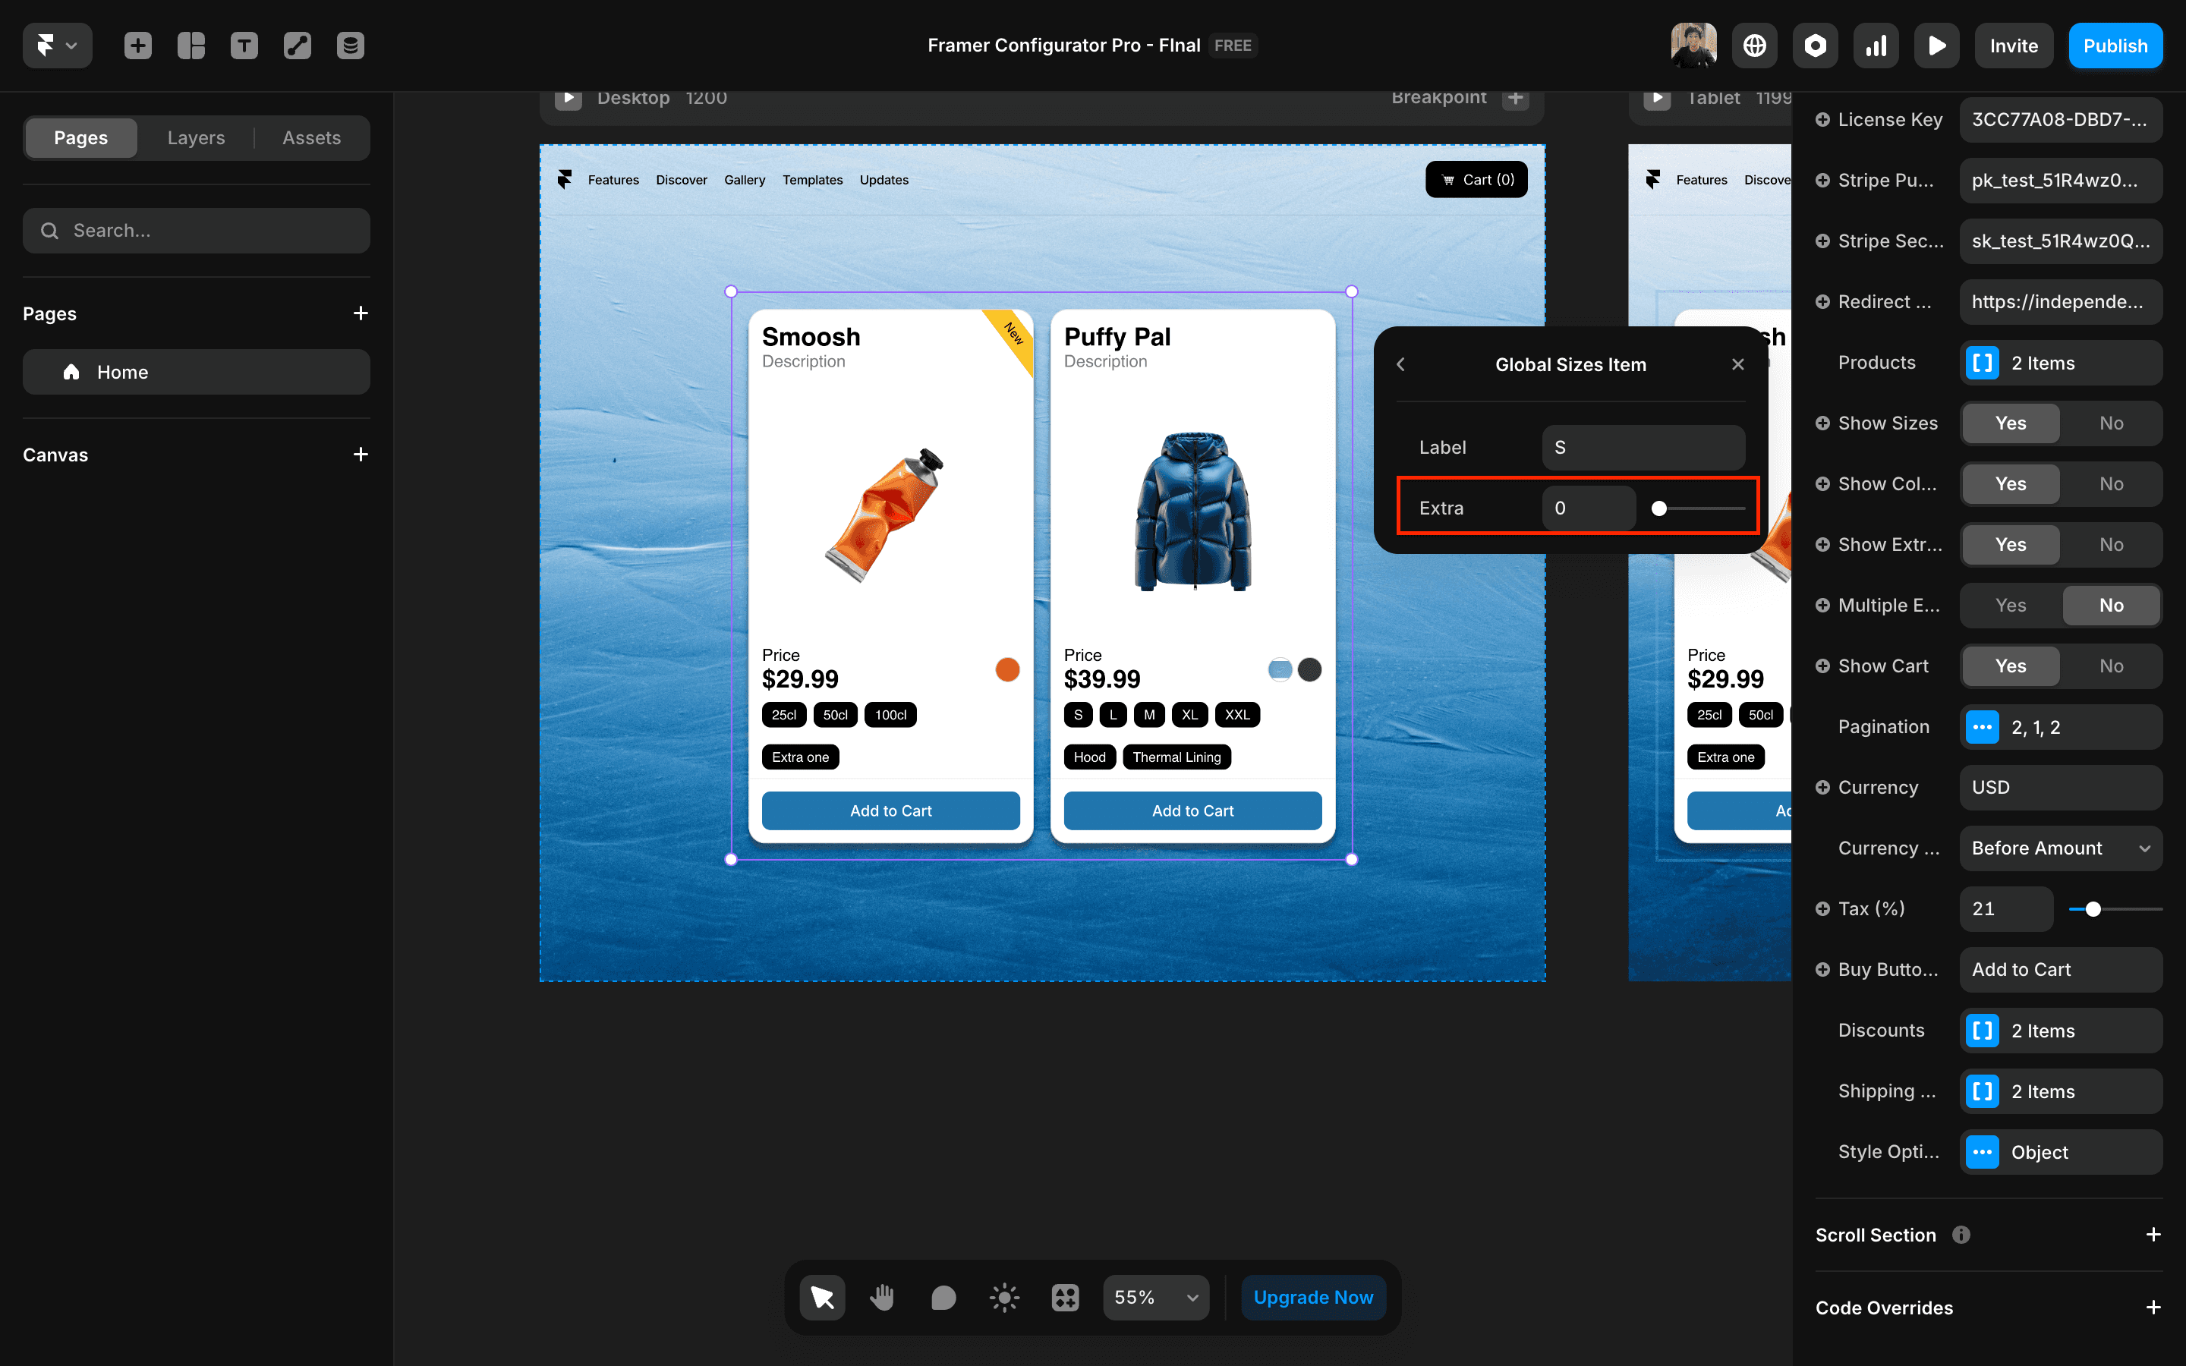
Task: Open the Layout tool in top toolbar
Action: (191, 46)
